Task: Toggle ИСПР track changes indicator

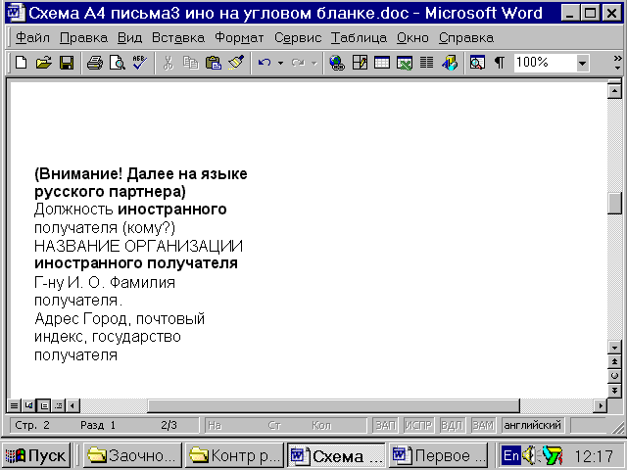Action: pos(418,425)
